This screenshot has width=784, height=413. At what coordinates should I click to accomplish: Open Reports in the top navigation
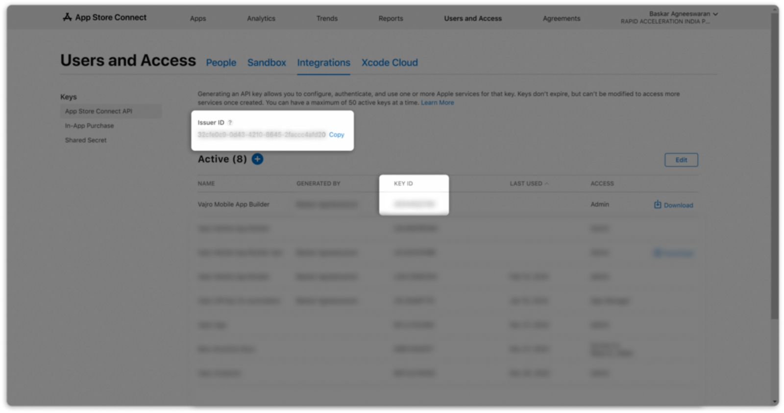tap(391, 19)
